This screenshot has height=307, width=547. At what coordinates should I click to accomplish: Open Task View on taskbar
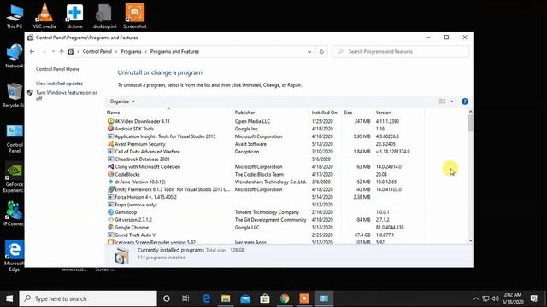185,298
